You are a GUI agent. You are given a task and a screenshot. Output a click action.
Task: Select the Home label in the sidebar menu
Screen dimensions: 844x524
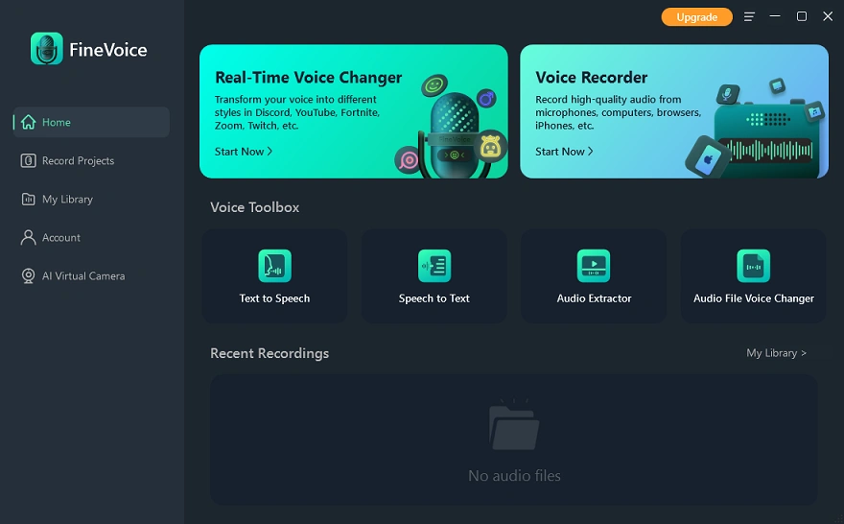(57, 122)
